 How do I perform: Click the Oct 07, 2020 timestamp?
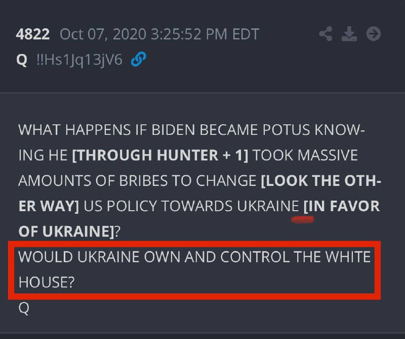(159, 34)
